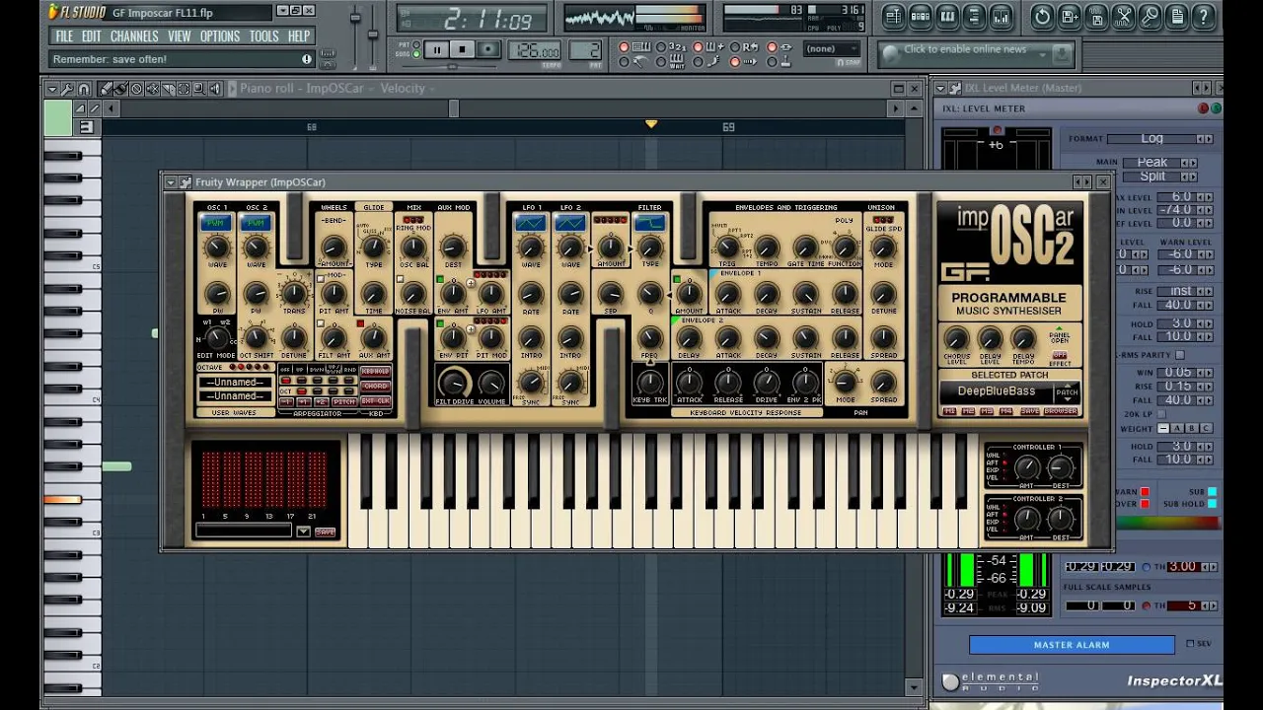Toggle the SEV checkbox beside Master Alarm
1263x710 pixels.
(1190, 644)
